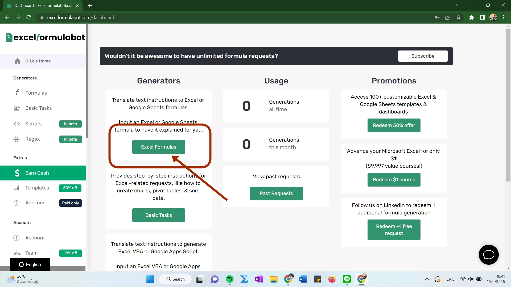Click the Templates 50% off badge
511x287 pixels.
click(x=70, y=188)
